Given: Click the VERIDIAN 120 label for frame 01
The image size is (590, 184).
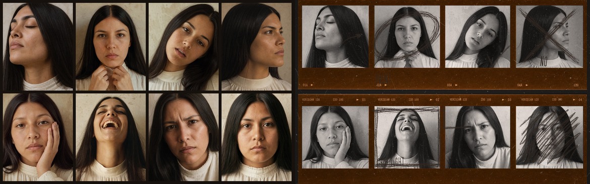Looking at the screenshot, I should (x=311, y=100).
